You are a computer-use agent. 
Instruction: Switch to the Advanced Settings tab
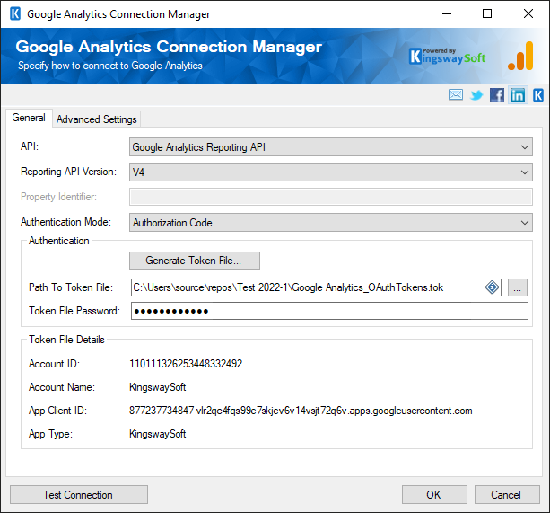(x=97, y=119)
